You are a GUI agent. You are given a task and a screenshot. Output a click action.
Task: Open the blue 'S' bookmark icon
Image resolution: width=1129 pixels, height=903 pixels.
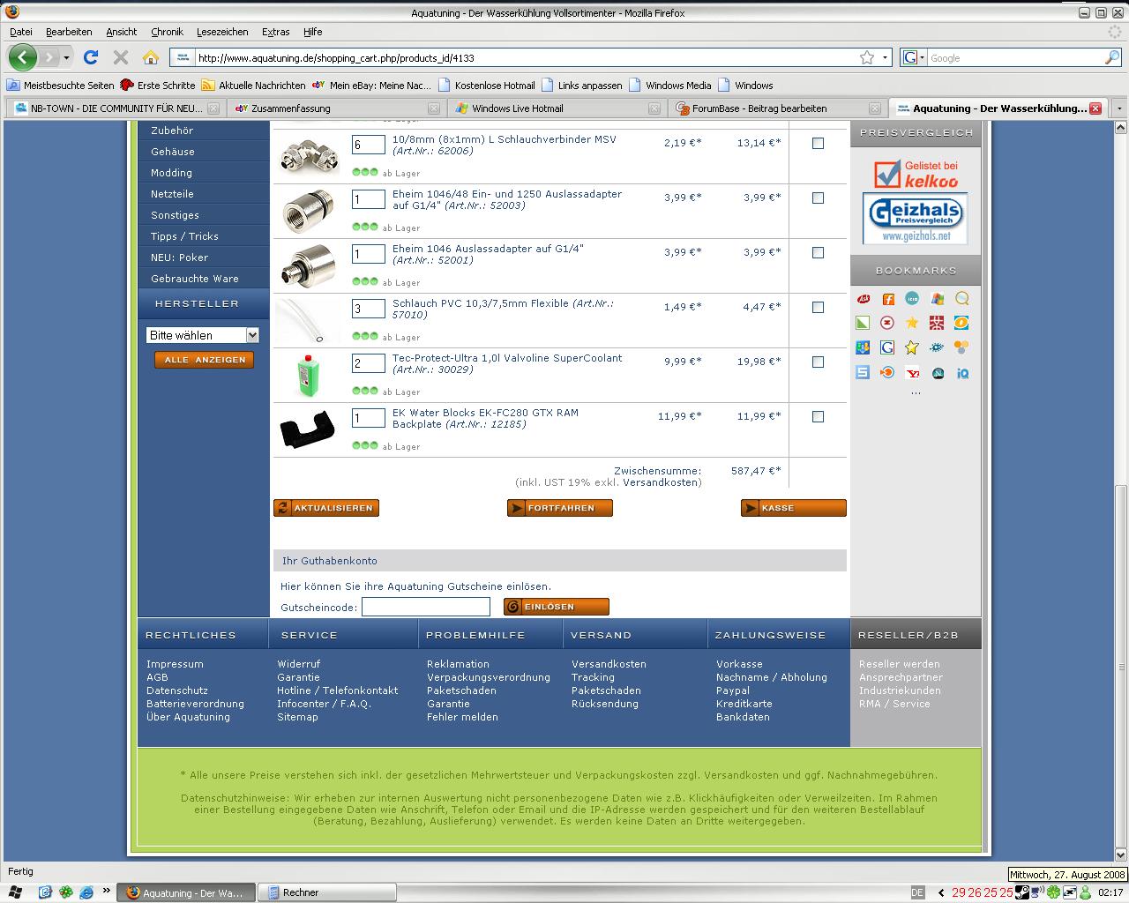pyautogui.click(x=864, y=372)
